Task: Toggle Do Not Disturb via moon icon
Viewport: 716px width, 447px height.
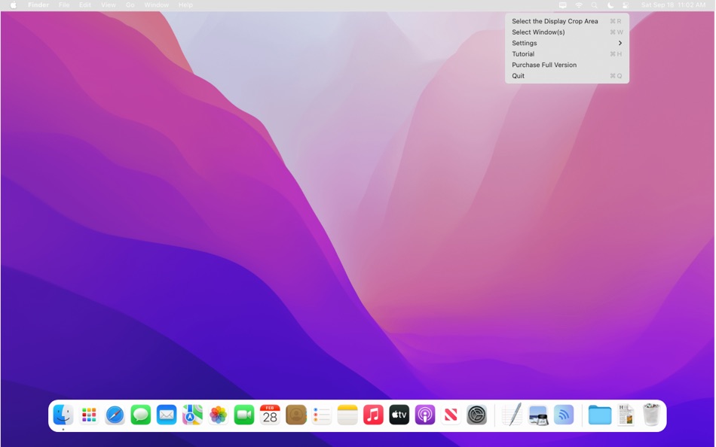Action: (610, 5)
